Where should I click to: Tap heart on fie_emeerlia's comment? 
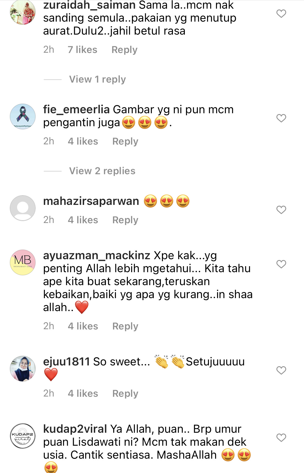281,118
